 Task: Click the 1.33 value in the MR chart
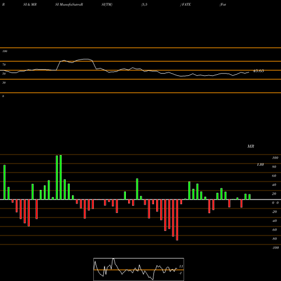pyautogui.click(x=260, y=165)
